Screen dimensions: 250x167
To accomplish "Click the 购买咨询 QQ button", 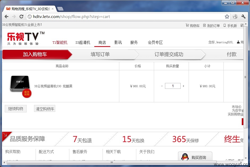I will (195, 157).
